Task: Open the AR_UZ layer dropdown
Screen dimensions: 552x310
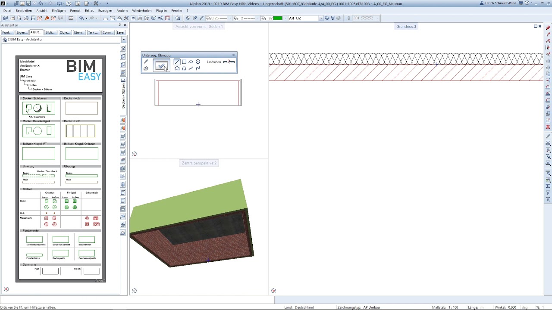Action: (x=321, y=18)
